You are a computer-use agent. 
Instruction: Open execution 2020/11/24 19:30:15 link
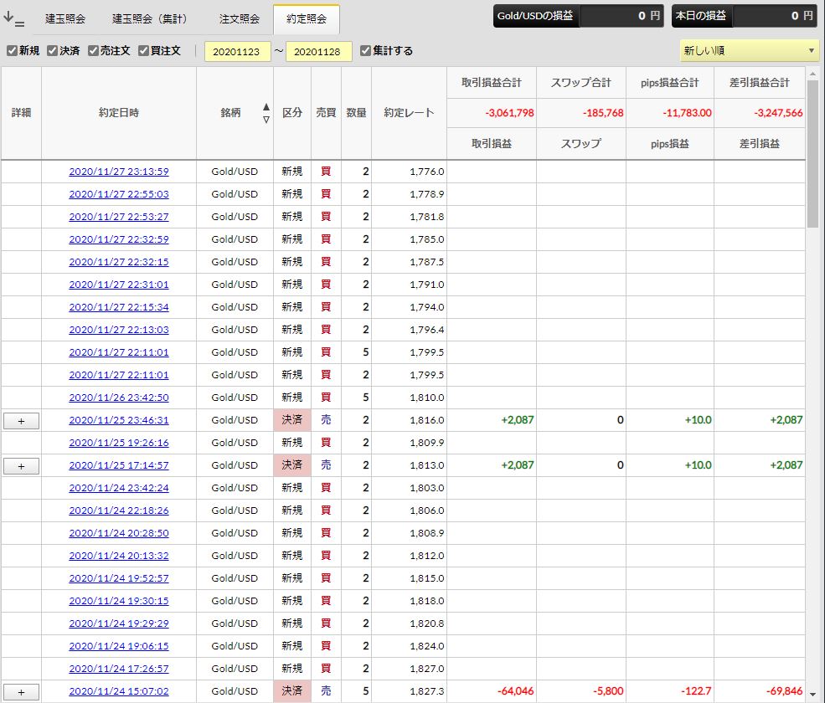[x=119, y=601]
